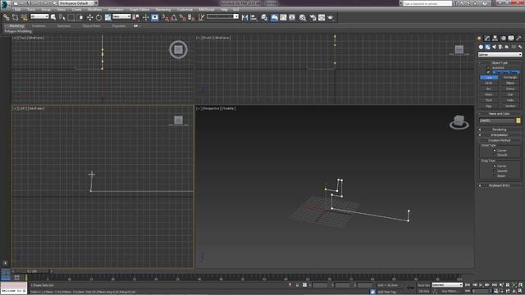The image size is (525, 295).
Task: Expand the Rendering rollout
Action: (x=500, y=129)
